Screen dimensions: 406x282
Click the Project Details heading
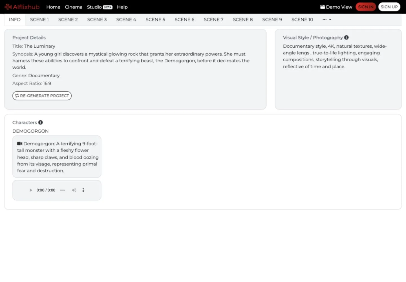point(29,38)
